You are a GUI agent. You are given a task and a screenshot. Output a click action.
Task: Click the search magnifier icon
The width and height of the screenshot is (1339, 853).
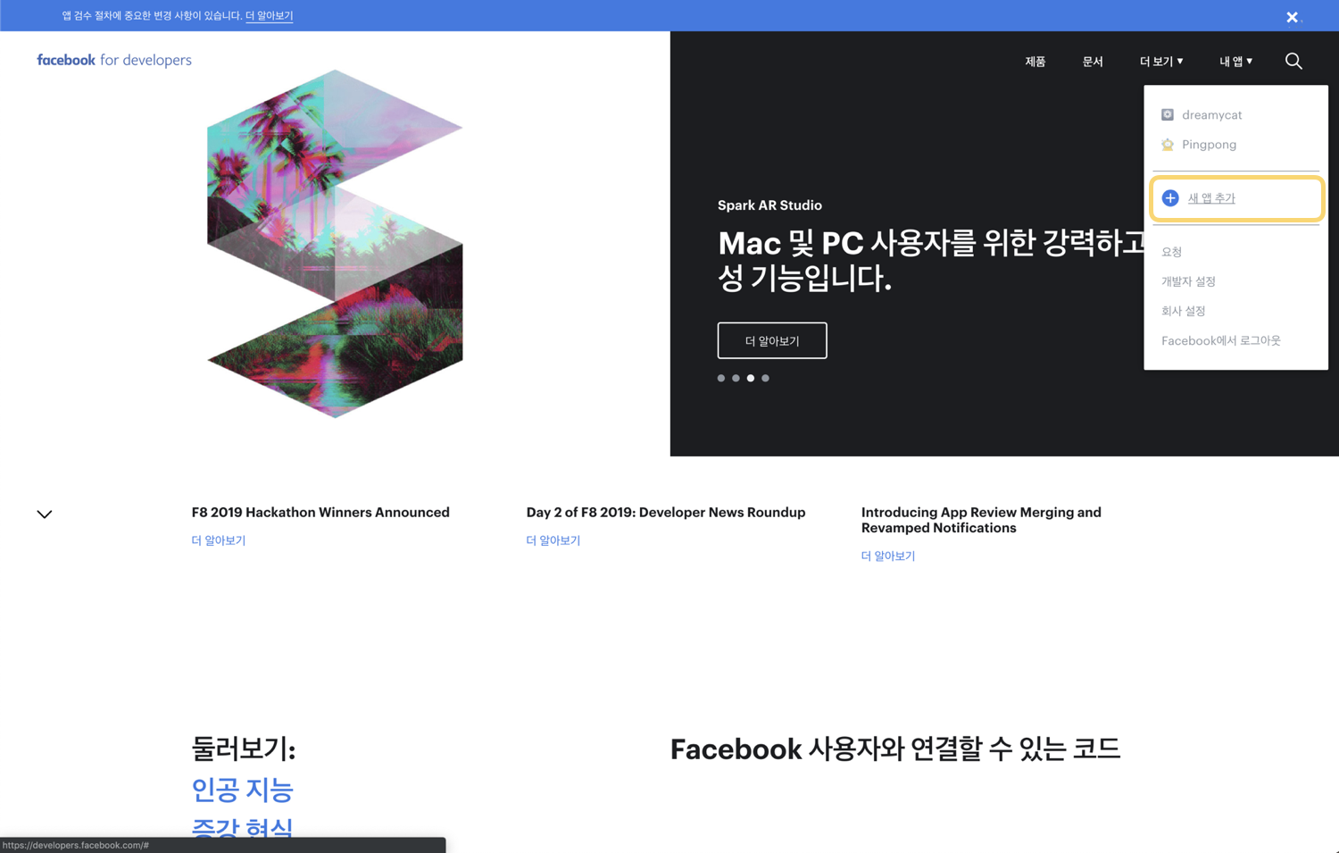1293,61
